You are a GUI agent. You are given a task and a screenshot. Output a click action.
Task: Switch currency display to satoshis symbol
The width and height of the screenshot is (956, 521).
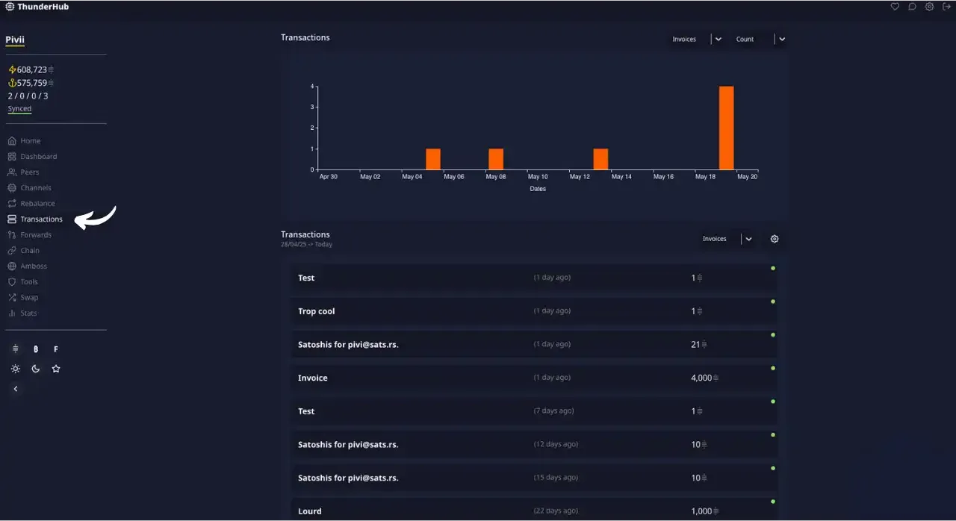(16, 349)
